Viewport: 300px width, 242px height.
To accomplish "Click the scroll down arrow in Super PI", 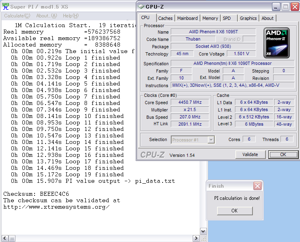I will pyautogui.click(x=203, y=231).
